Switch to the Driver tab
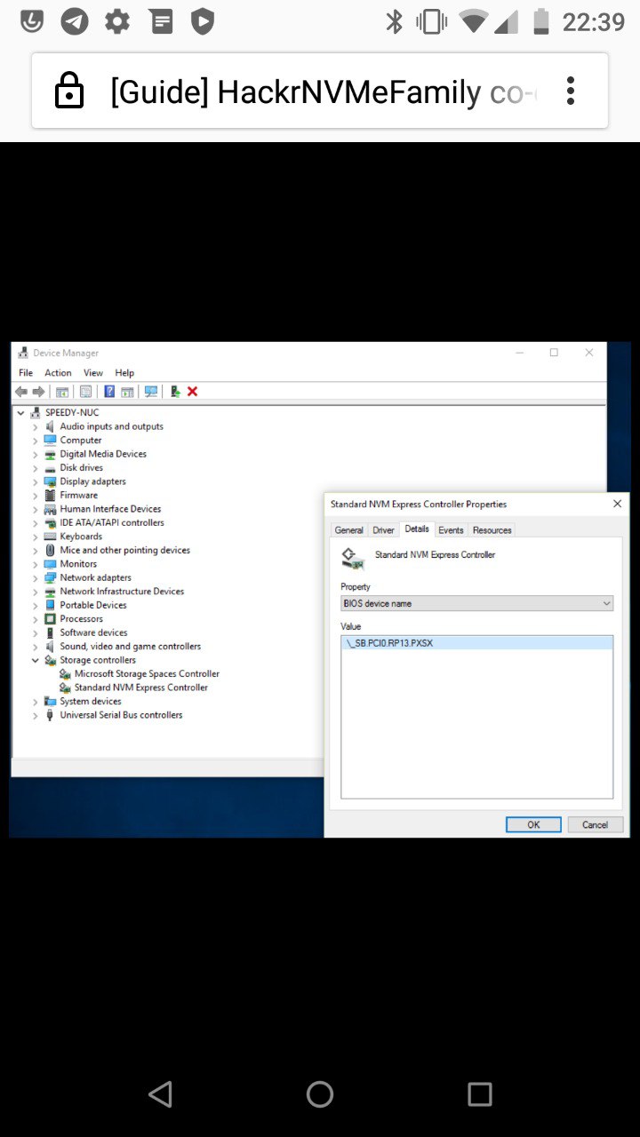 coord(383,530)
